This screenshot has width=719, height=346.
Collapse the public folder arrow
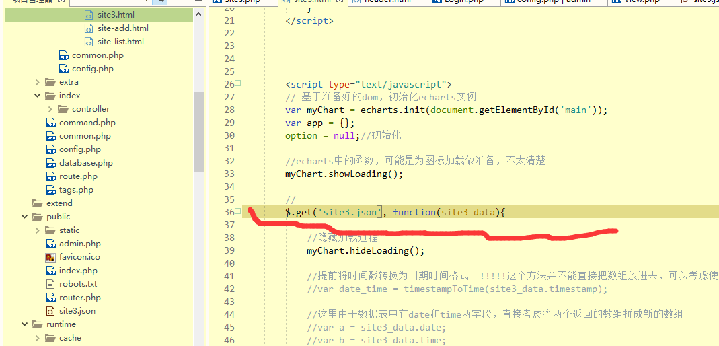(25, 217)
